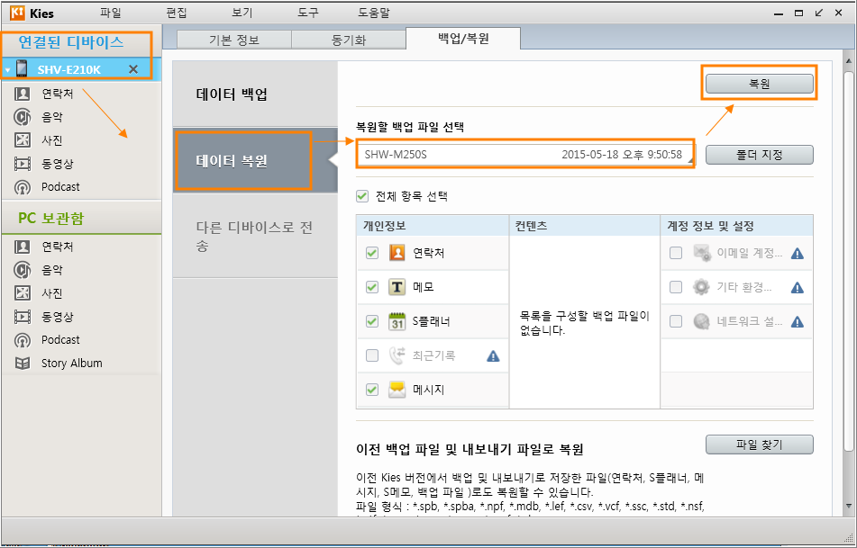Open connected device 사진 photos icon
This screenshot has height=548, width=857.
[23, 140]
